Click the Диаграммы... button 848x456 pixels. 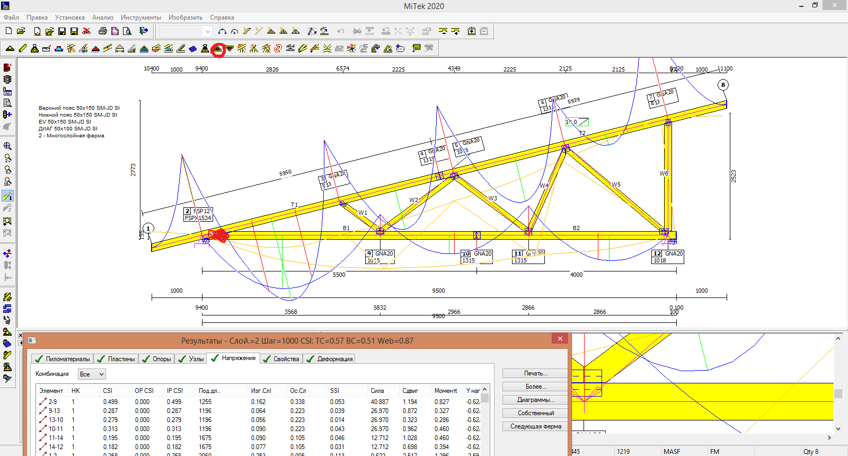tap(535, 400)
